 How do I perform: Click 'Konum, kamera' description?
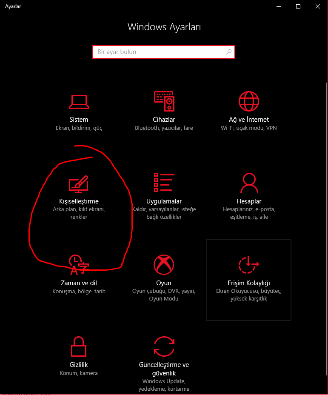pos(79,373)
